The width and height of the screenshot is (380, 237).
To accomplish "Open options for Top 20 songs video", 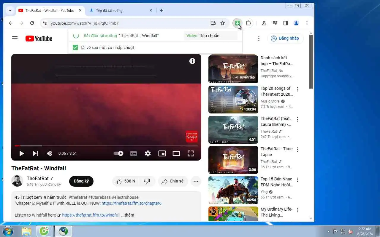I will click(298, 89).
